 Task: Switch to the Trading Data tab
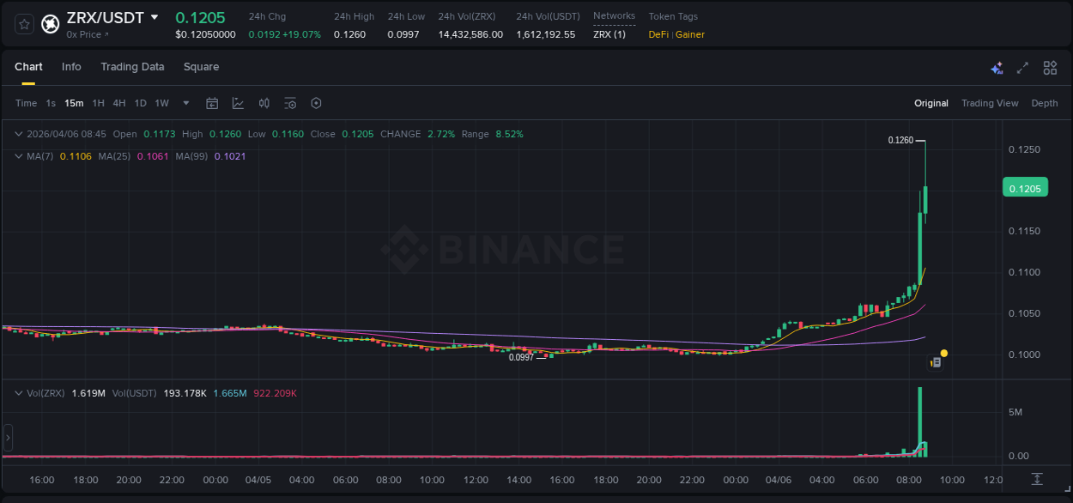point(132,66)
